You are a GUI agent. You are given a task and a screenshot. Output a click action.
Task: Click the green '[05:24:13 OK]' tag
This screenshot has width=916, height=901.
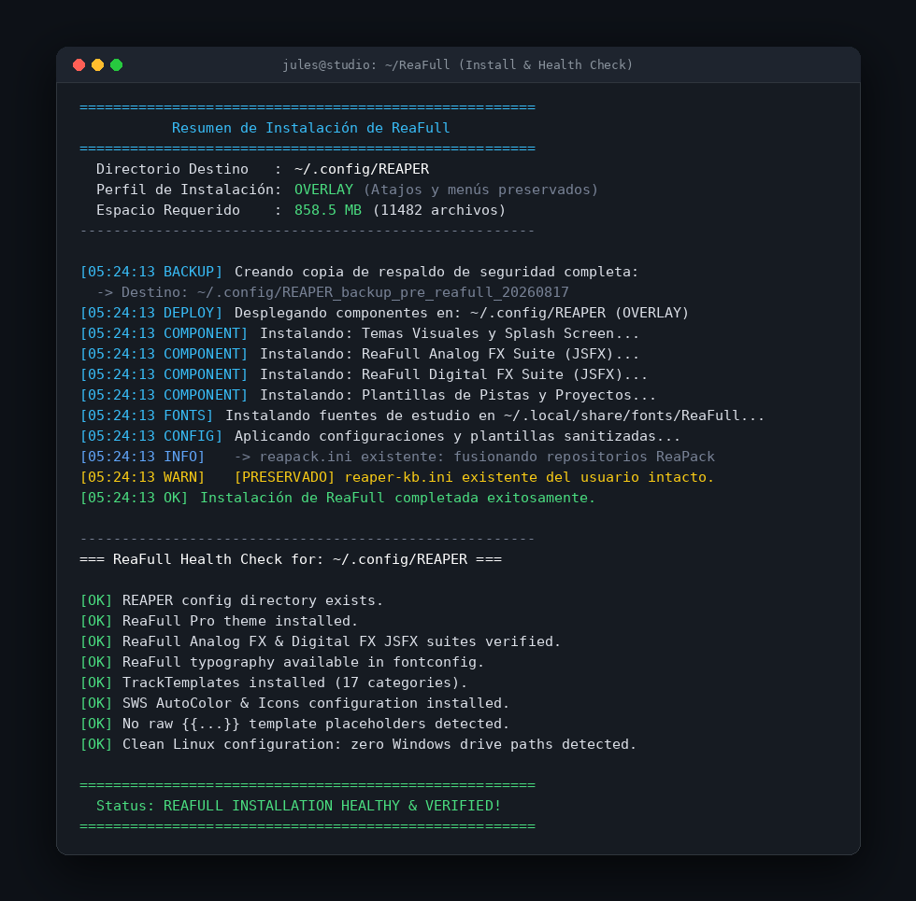point(134,498)
